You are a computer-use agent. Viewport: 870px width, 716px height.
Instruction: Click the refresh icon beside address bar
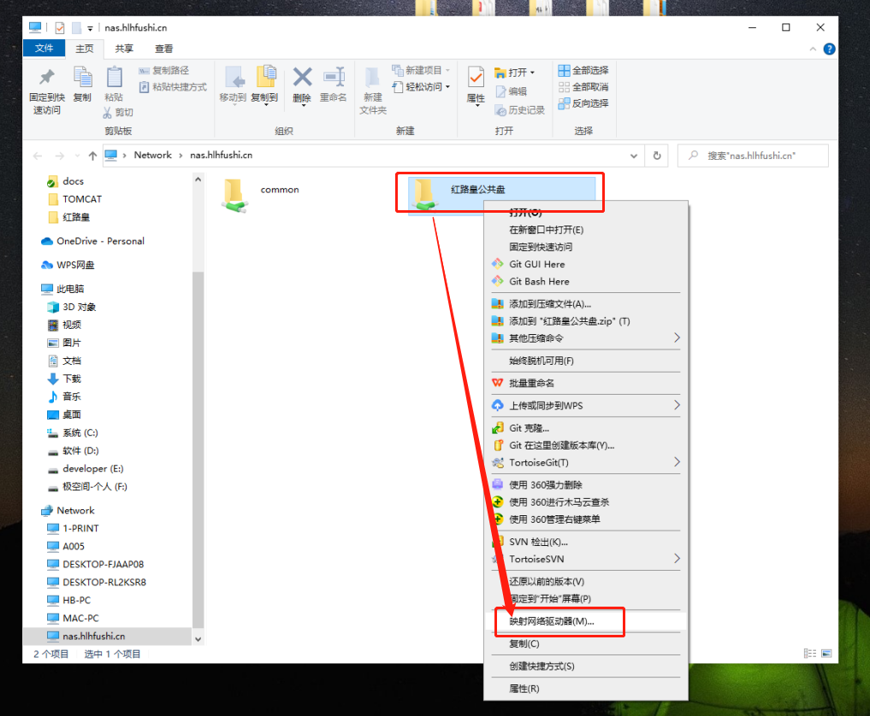coord(656,156)
